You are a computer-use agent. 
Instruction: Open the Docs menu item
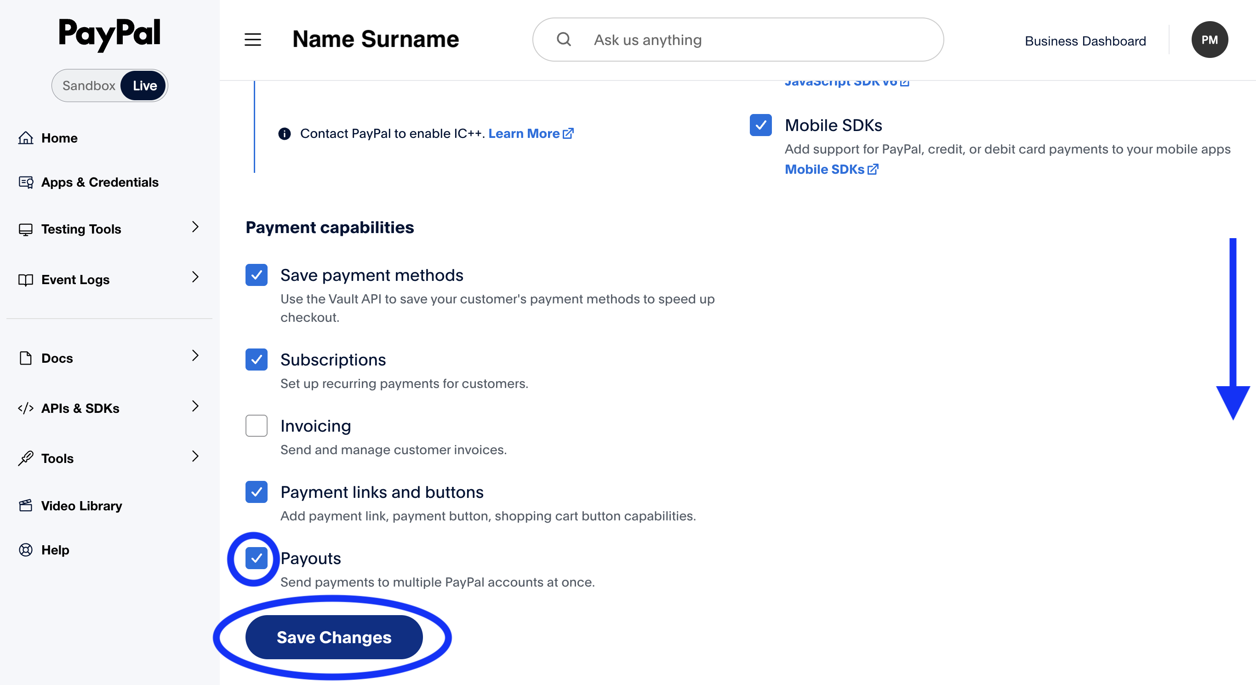tap(57, 358)
